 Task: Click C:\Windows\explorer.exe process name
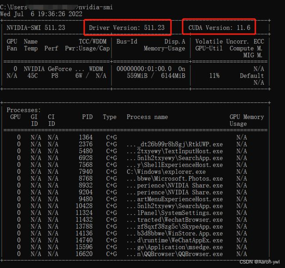[166, 172]
